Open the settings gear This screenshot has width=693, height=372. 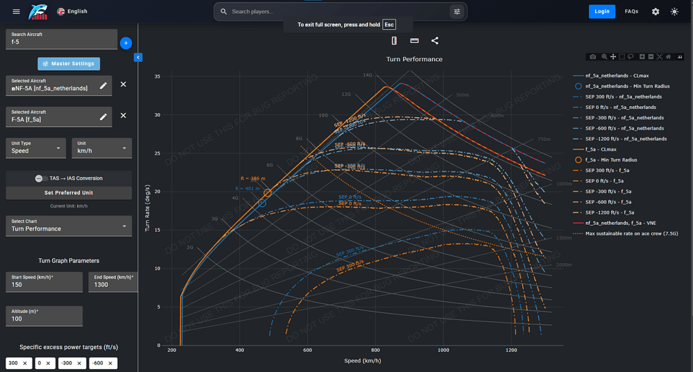[656, 12]
